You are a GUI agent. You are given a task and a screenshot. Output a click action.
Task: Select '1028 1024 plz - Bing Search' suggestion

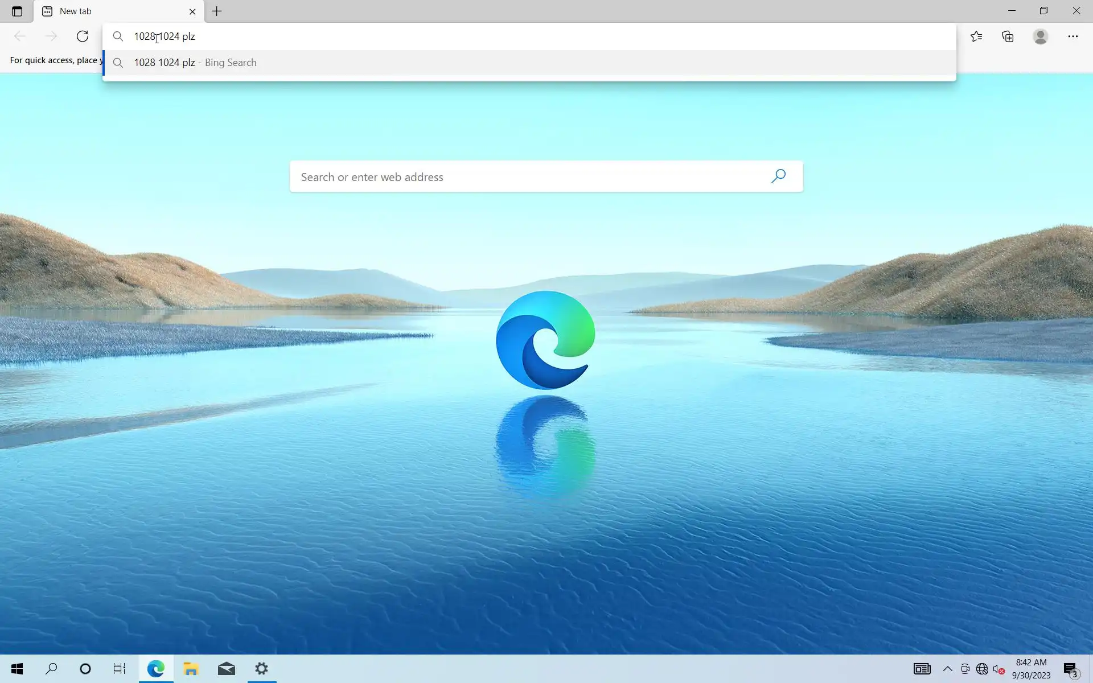point(195,63)
